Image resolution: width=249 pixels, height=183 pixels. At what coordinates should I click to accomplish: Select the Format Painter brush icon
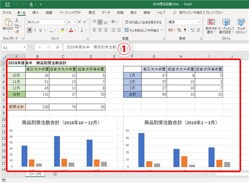pos(17,32)
